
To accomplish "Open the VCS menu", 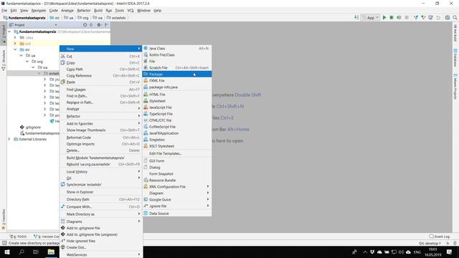I will 131,11.
